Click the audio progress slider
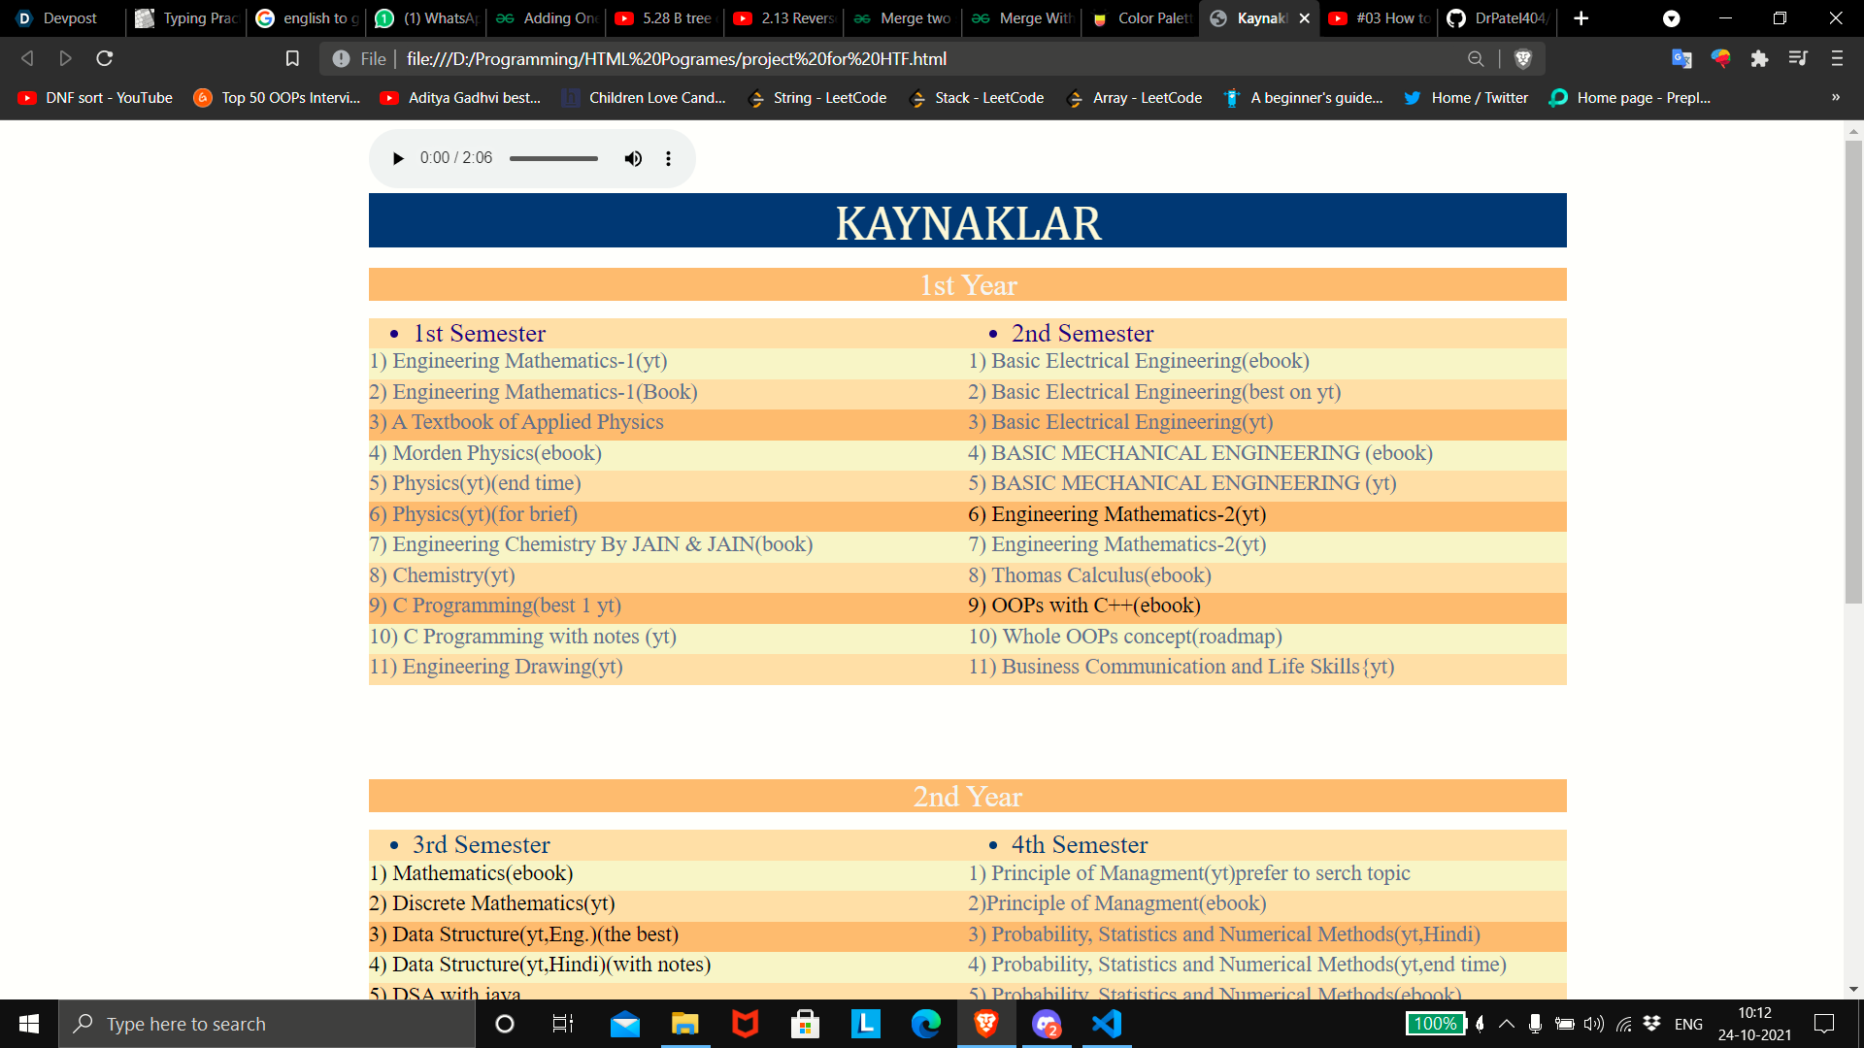The image size is (1864, 1048). click(553, 158)
